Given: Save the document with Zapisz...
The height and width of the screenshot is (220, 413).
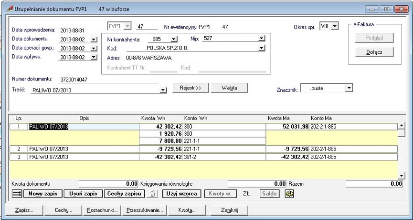Looking at the screenshot, I should pos(24,210).
